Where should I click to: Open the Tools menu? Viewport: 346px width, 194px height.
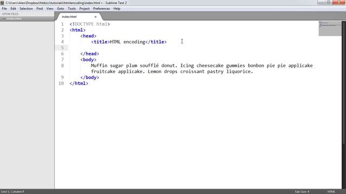[x=72, y=9]
